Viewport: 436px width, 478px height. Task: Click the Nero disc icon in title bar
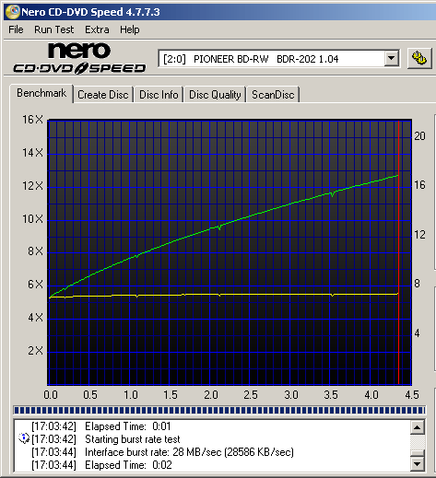13,12
